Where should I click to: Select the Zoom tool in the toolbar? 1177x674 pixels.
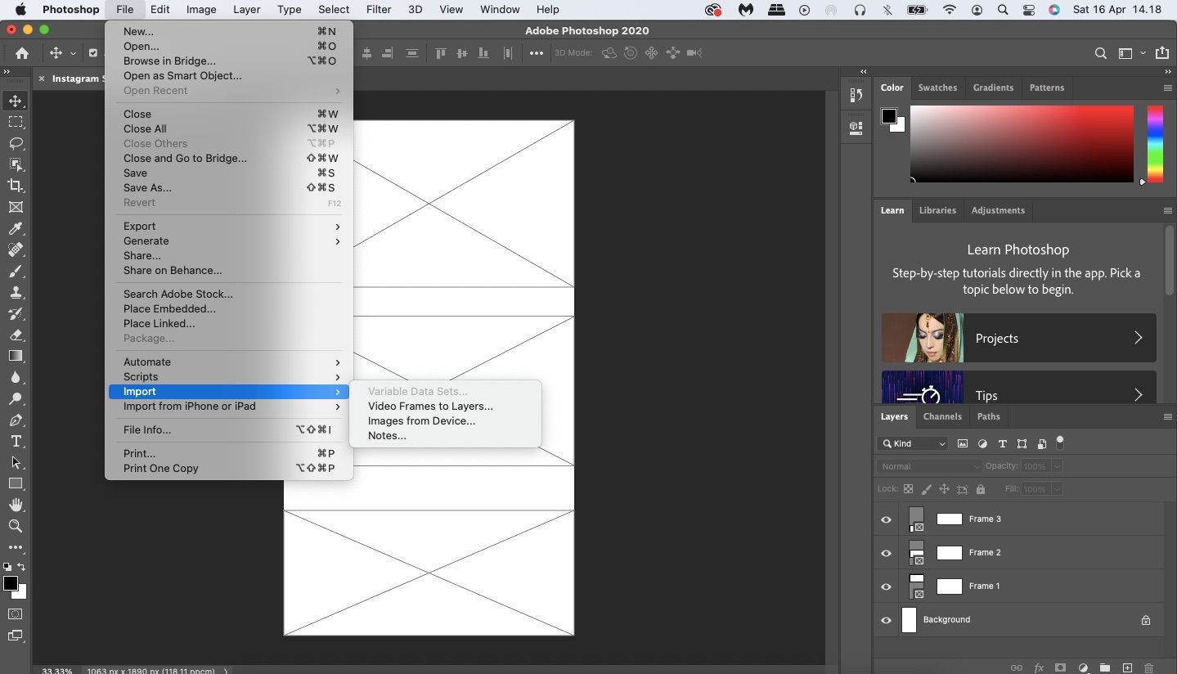16,527
